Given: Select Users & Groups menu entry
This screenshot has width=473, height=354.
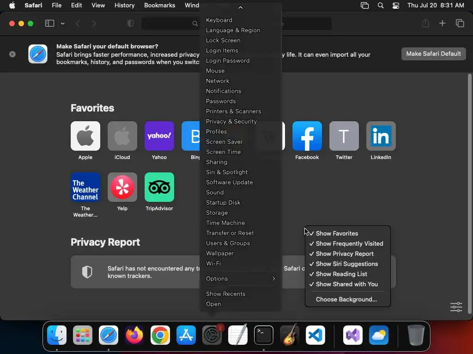Looking at the screenshot, I should 240,243.
